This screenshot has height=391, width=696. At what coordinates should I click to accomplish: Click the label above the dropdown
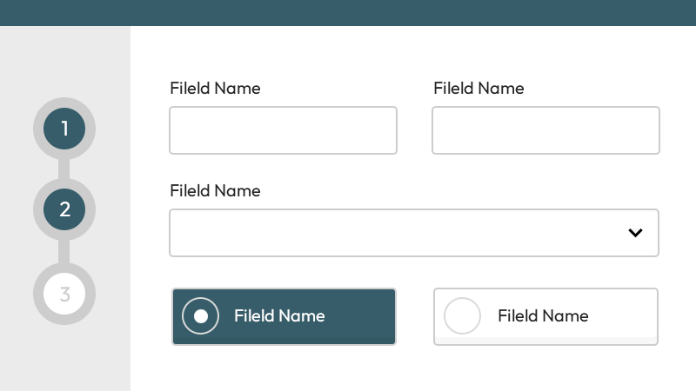tap(215, 191)
